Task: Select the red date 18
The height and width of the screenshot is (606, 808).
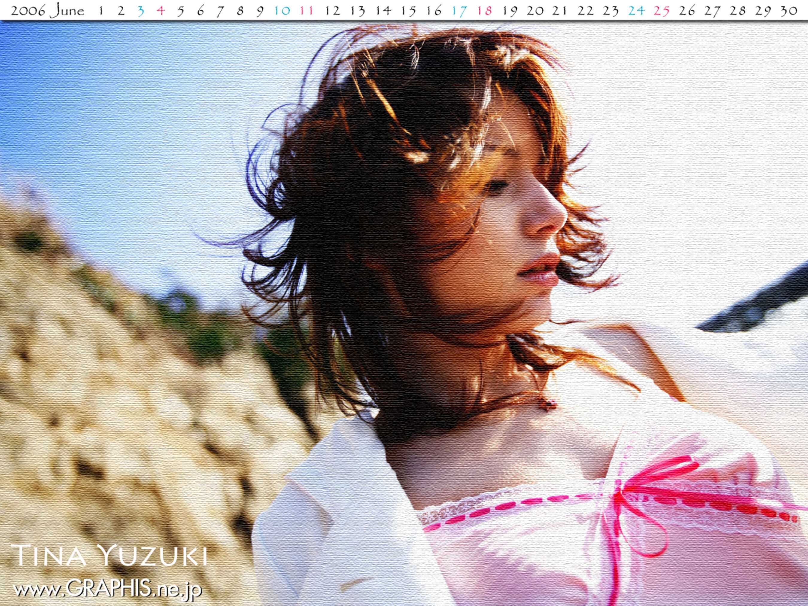Action: pos(485,11)
